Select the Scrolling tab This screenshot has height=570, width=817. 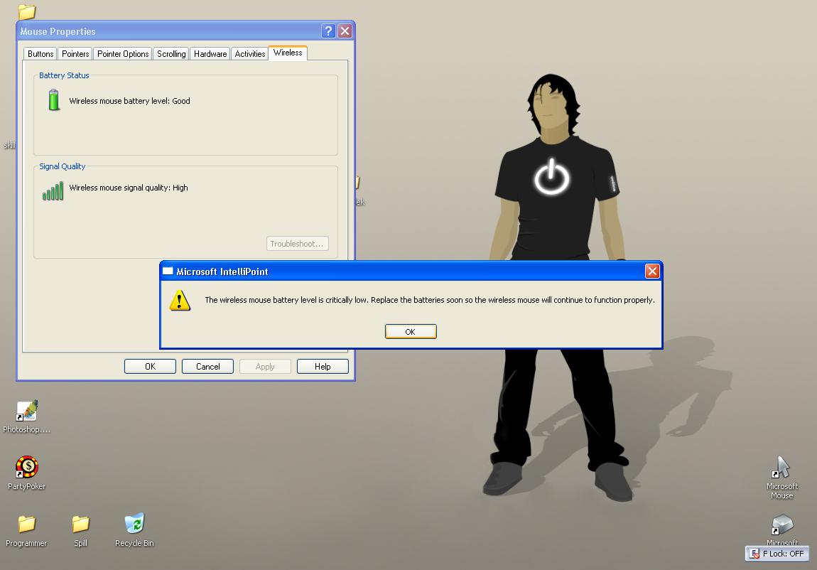[x=171, y=54]
